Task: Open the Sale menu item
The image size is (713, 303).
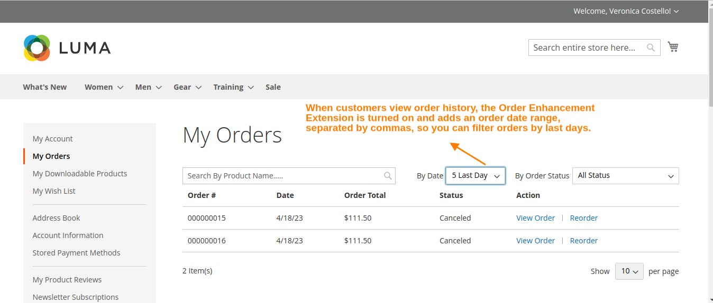Action: tap(273, 87)
